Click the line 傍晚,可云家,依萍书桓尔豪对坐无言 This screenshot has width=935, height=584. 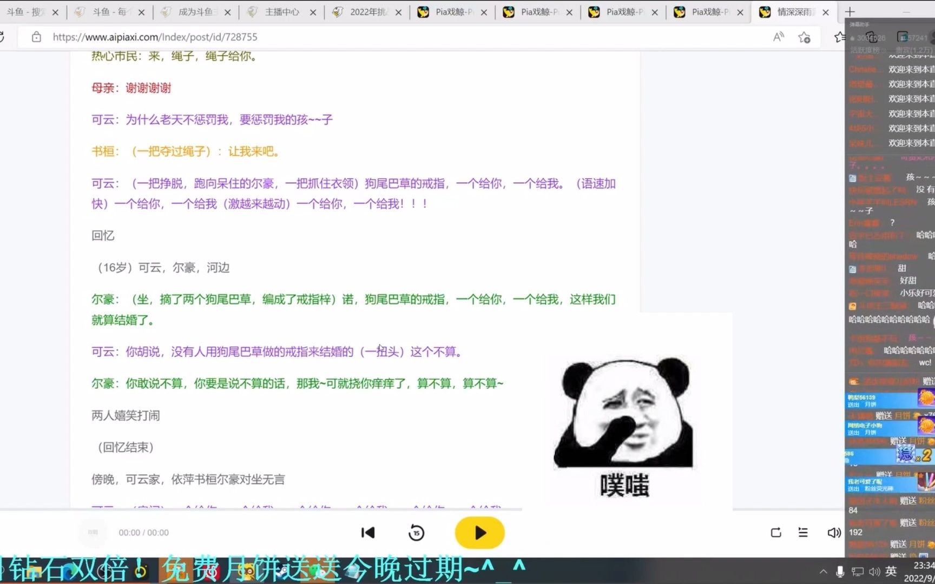(x=188, y=479)
